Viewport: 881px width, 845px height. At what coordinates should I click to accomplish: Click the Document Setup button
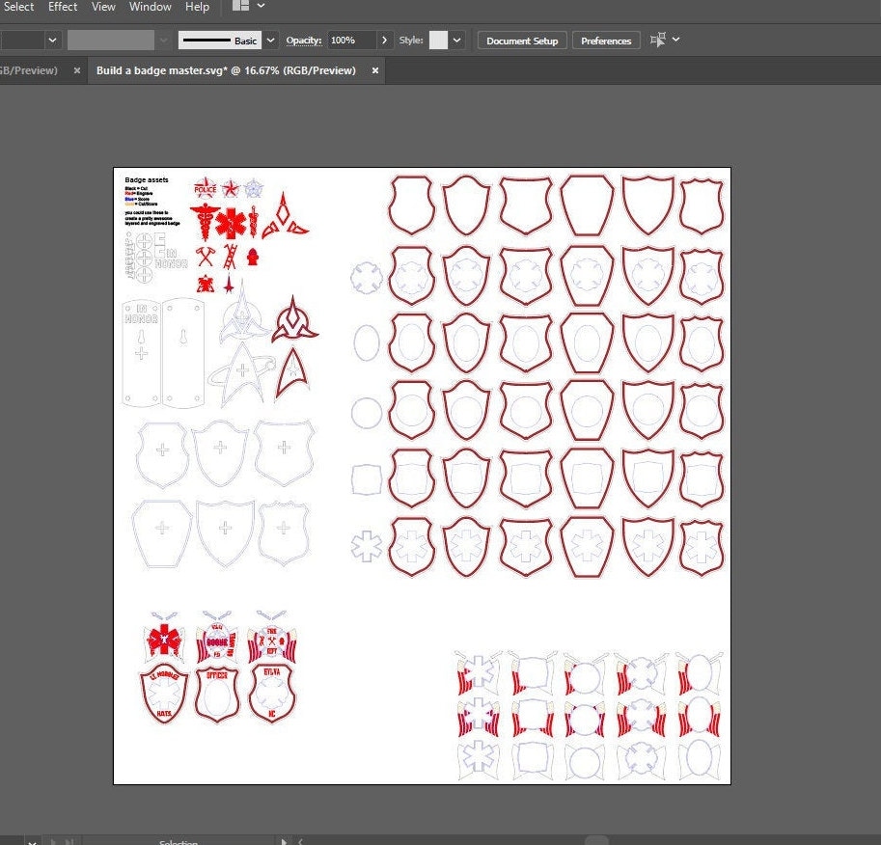[521, 40]
